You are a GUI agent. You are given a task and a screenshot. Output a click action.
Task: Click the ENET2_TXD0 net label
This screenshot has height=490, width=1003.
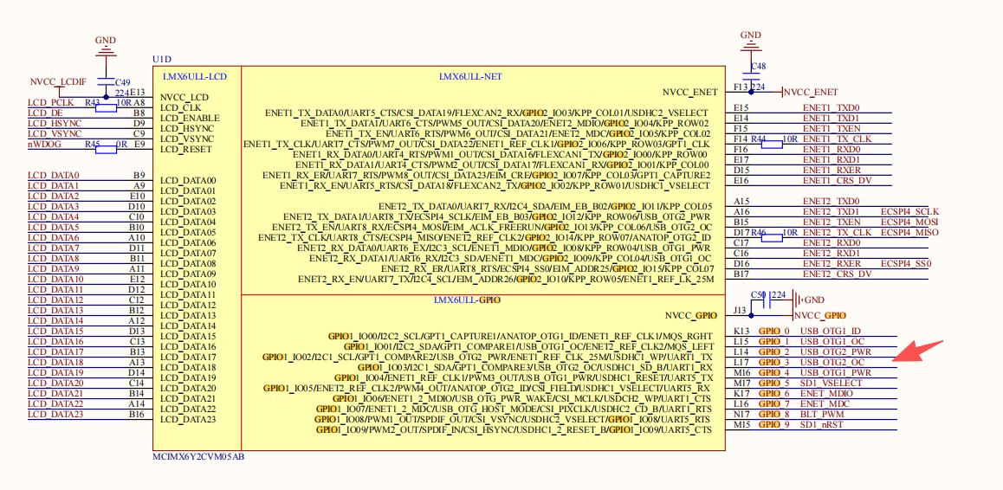pyautogui.click(x=831, y=201)
